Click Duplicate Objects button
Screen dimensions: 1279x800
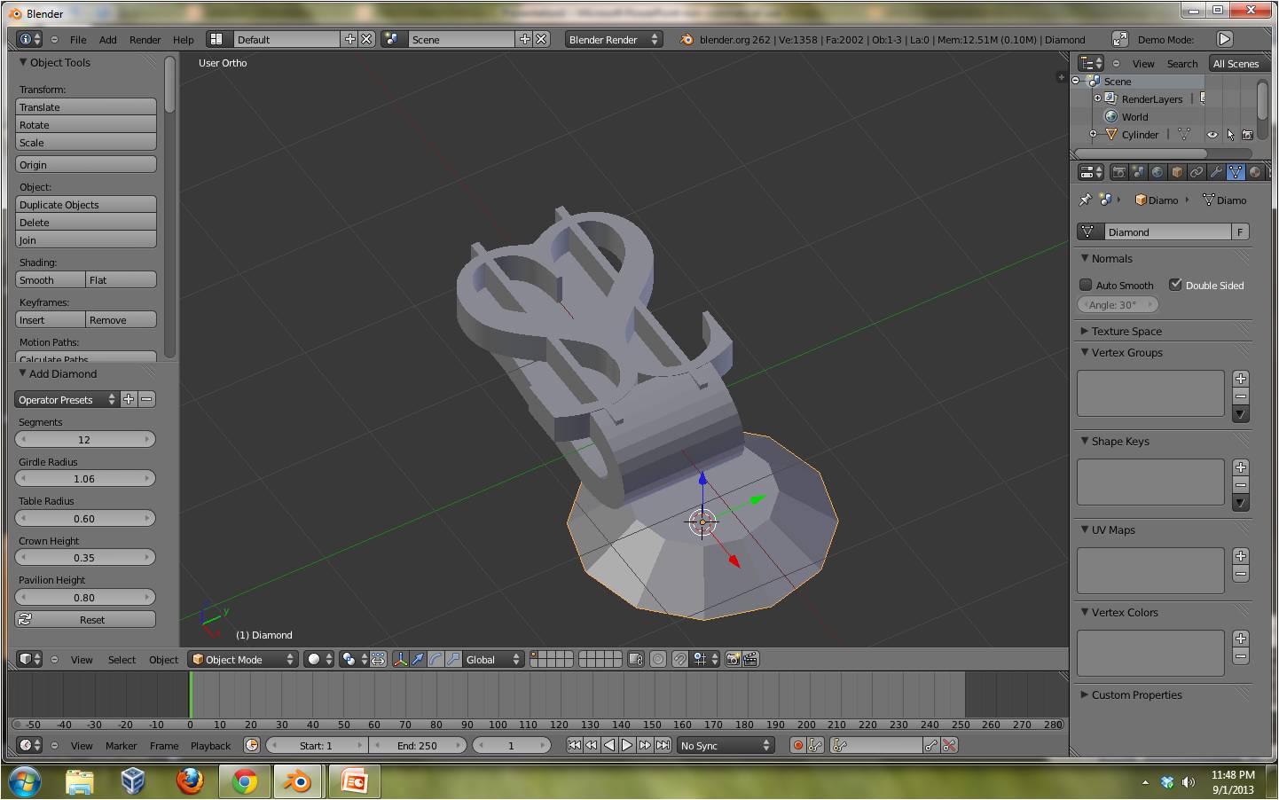pos(86,204)
